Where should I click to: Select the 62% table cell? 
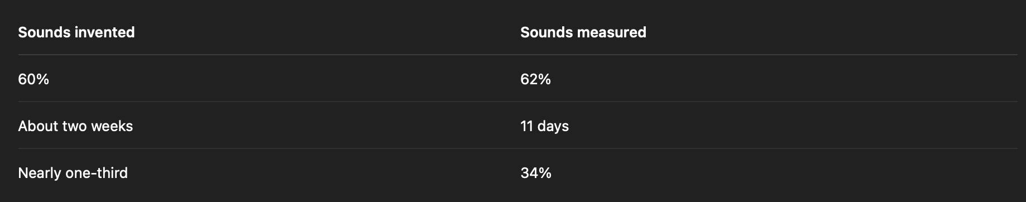tap(535, 79)
